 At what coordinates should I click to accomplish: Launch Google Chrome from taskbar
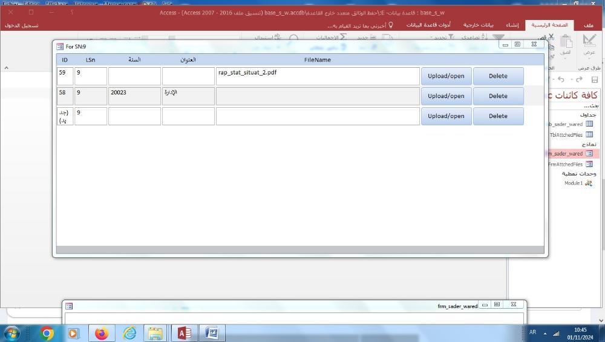[x=47, y=333]
